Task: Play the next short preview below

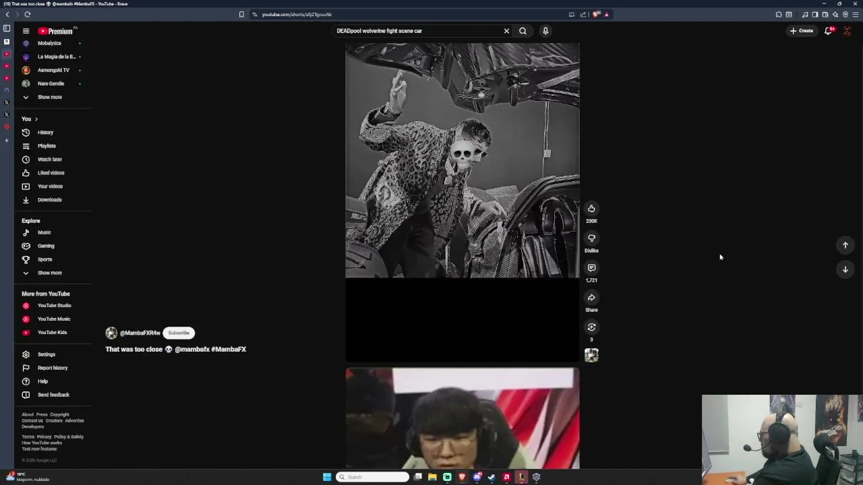Action: point(463,418)
